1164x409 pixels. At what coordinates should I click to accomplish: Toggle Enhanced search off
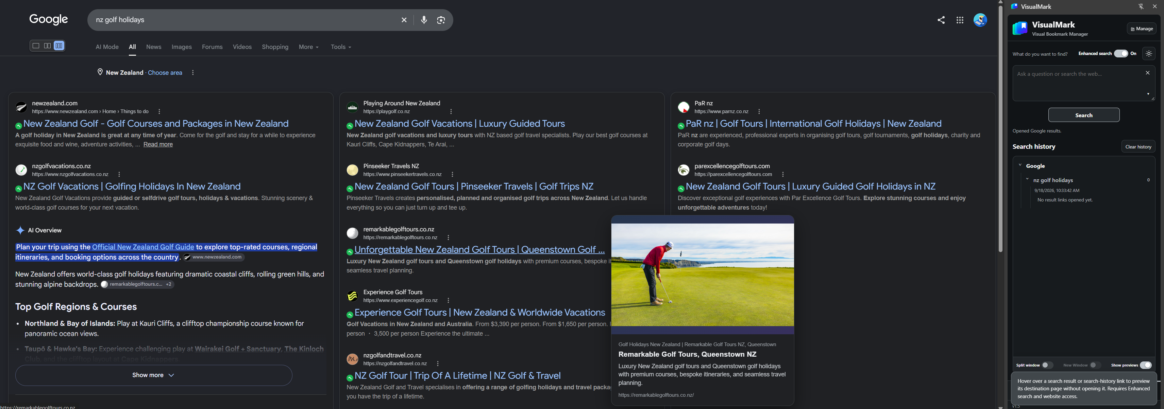point(1120,53)
